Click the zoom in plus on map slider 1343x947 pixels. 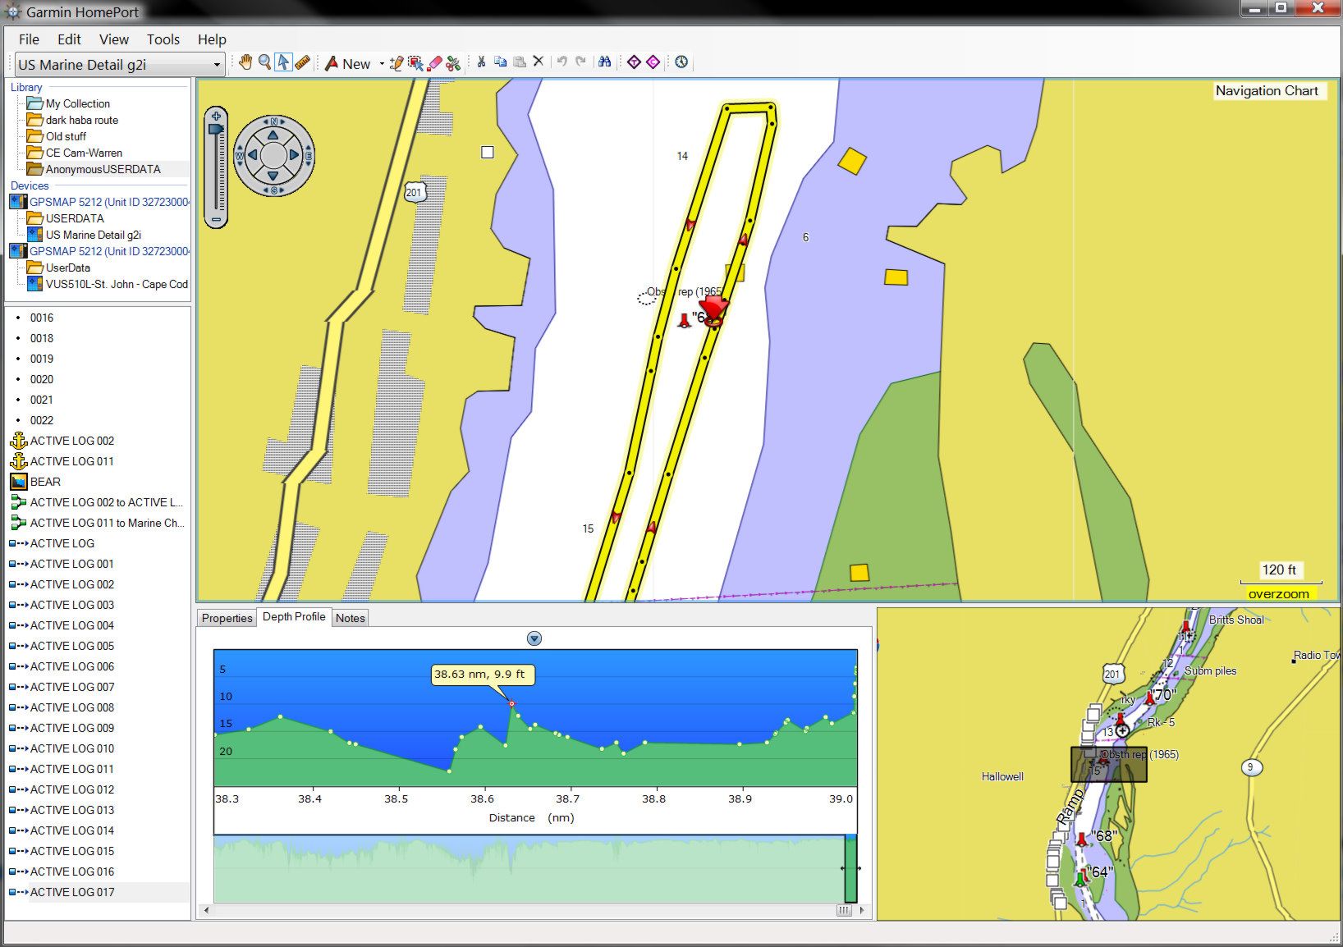[x=216, y=116]
